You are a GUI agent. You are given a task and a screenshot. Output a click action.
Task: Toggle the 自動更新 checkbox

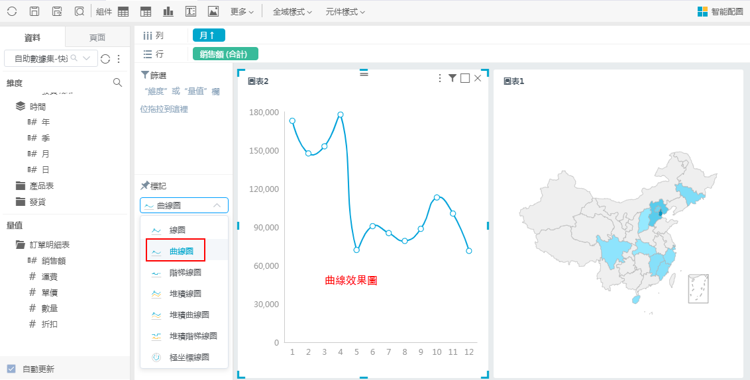pos(11,369)
